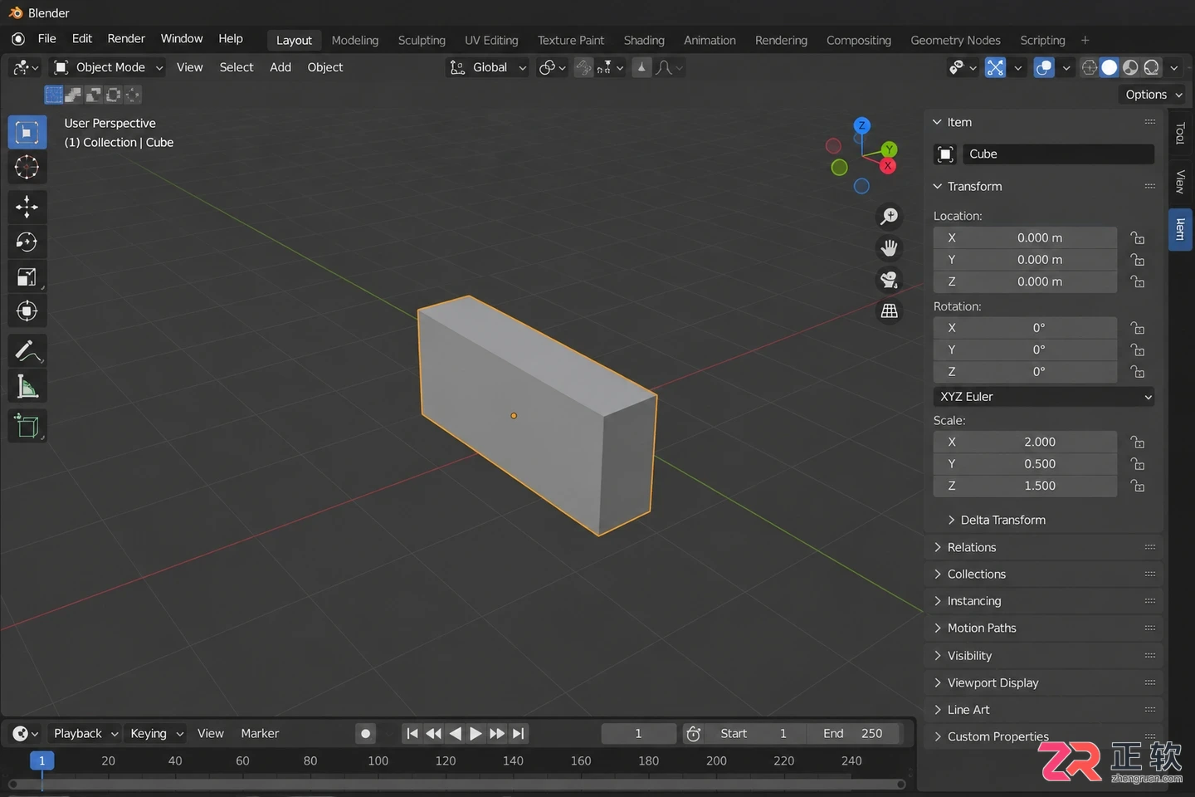Toggle the gizmo display button
This screenshot has height=797, width=1195.
point(995,68)
